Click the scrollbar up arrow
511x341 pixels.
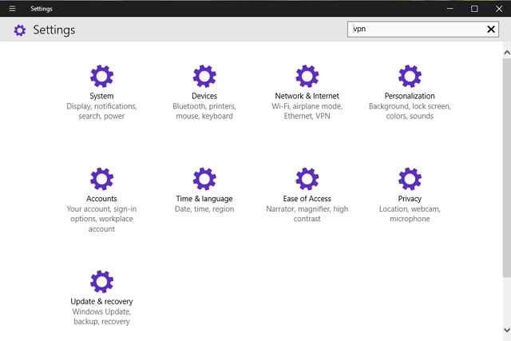[507, 53]
